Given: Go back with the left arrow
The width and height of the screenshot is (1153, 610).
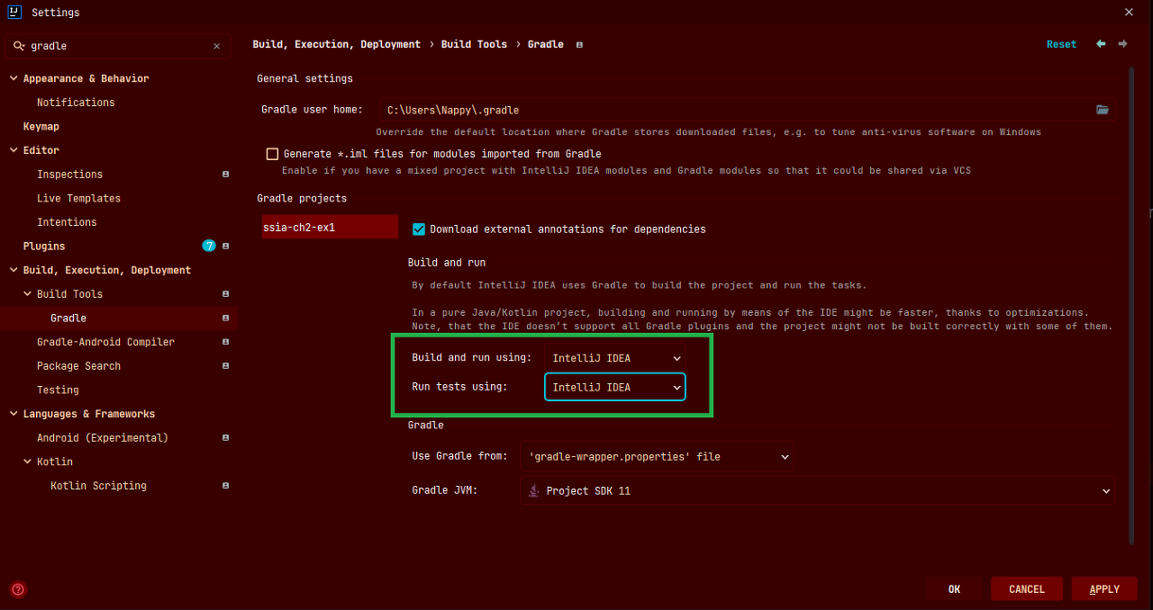Looking at the screenshot, I should (1101, 44).
